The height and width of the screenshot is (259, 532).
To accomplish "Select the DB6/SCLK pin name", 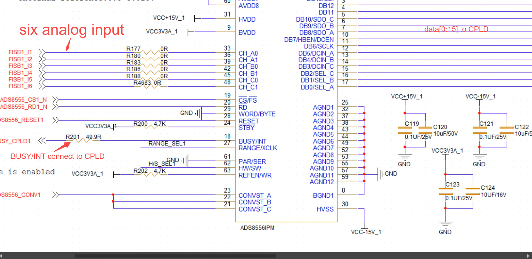I will pyautogui.click(x=319, y=46).
